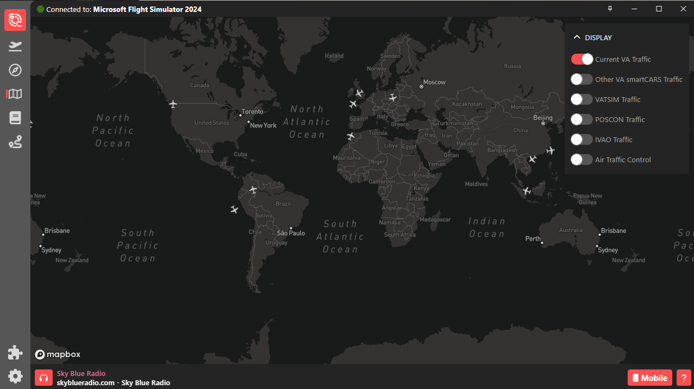
Task: Click the Australia country label
Action: pos(571,230)
